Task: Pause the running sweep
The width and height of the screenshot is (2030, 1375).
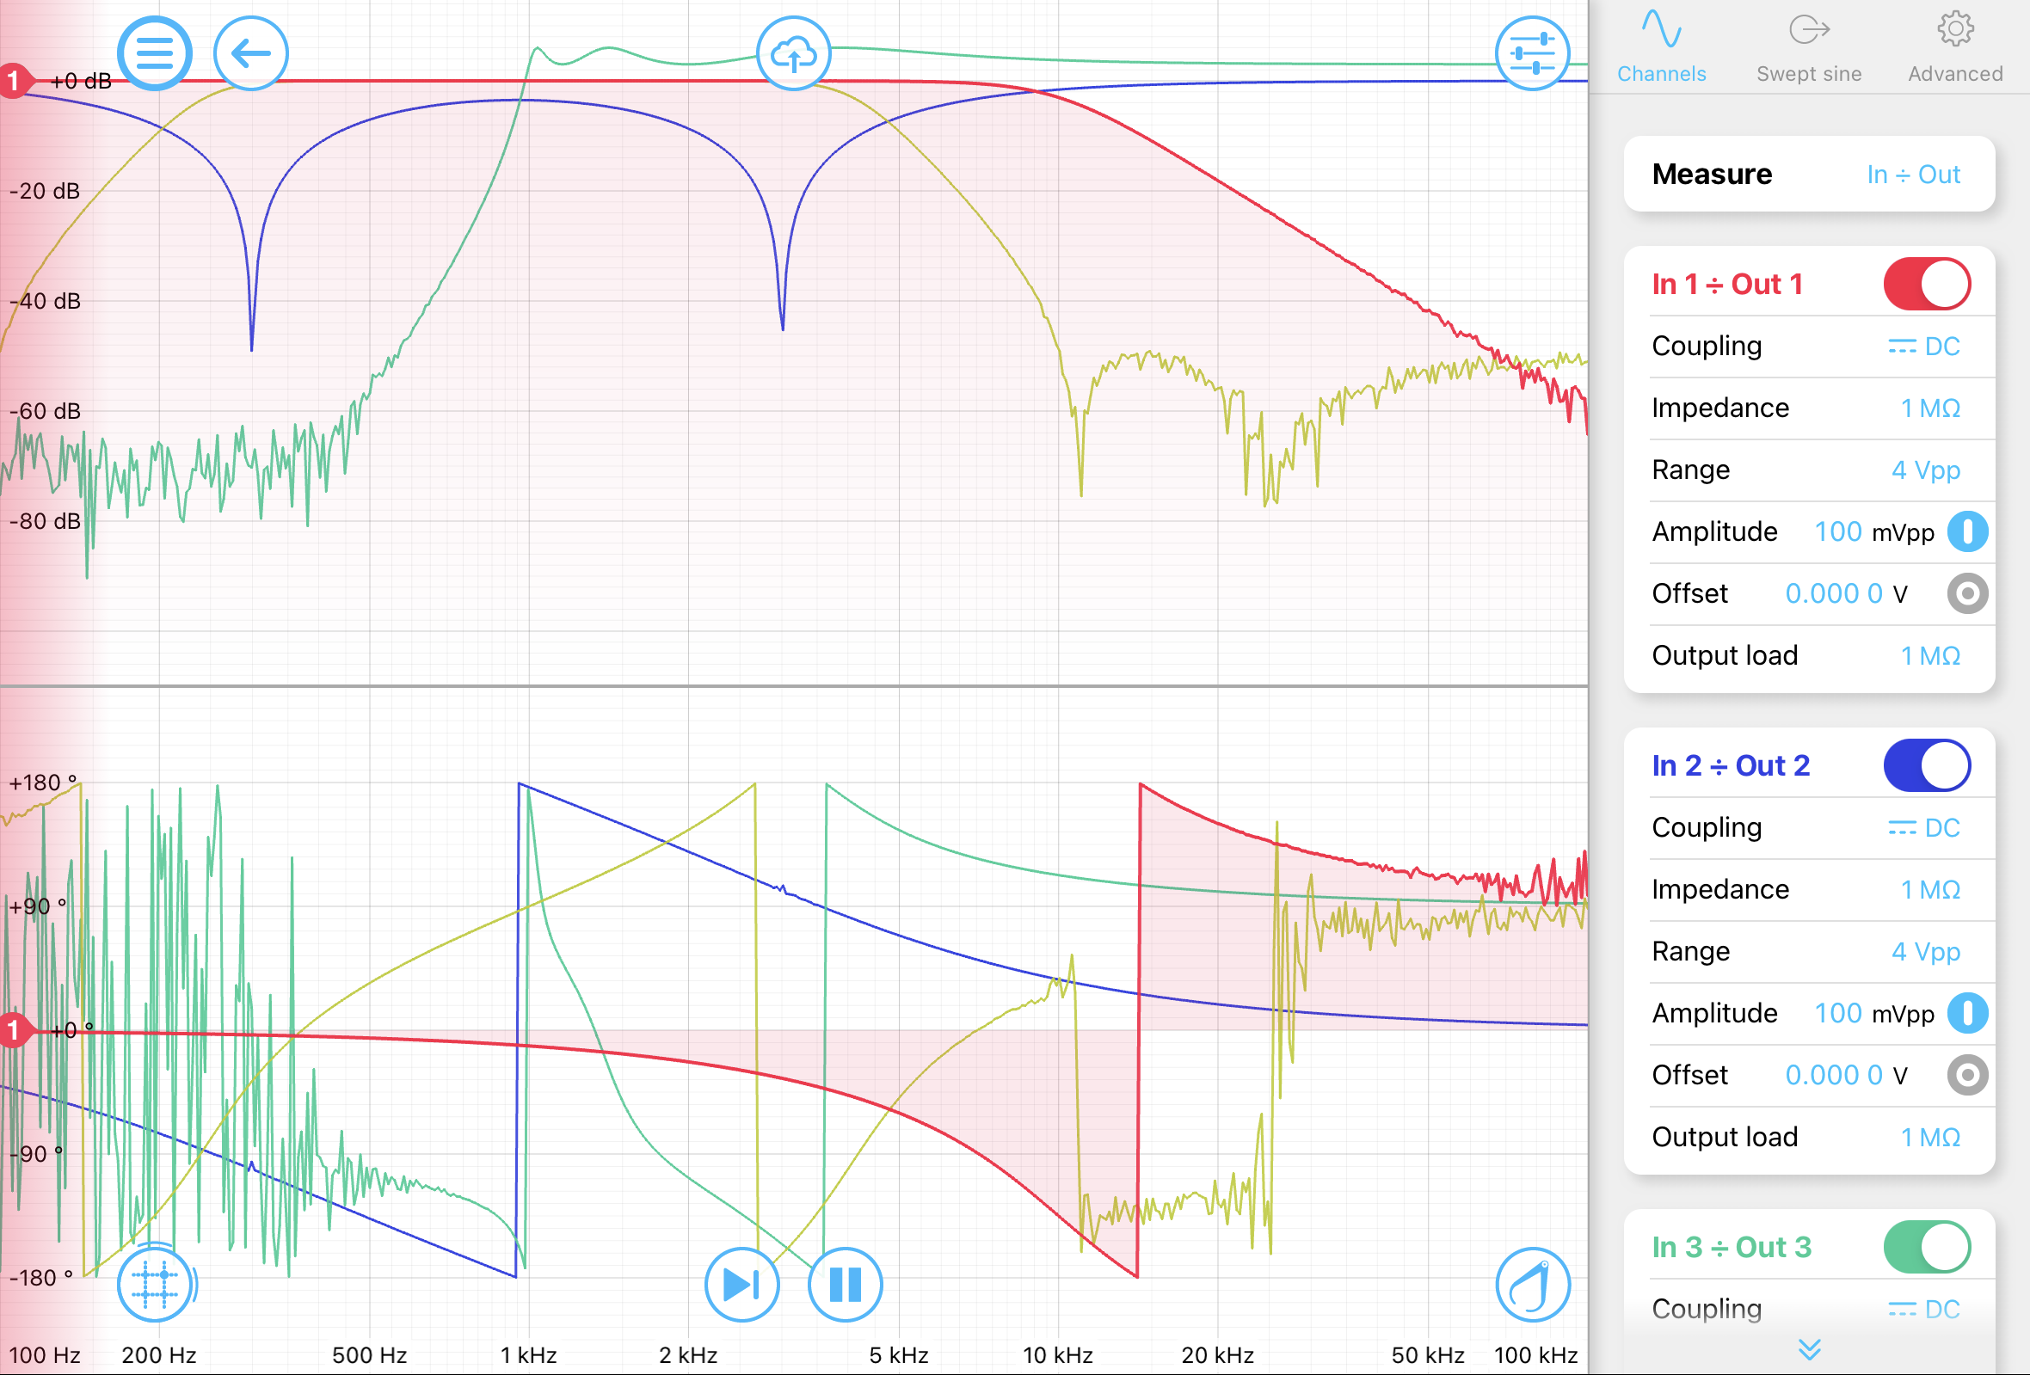Action: 845,1284
